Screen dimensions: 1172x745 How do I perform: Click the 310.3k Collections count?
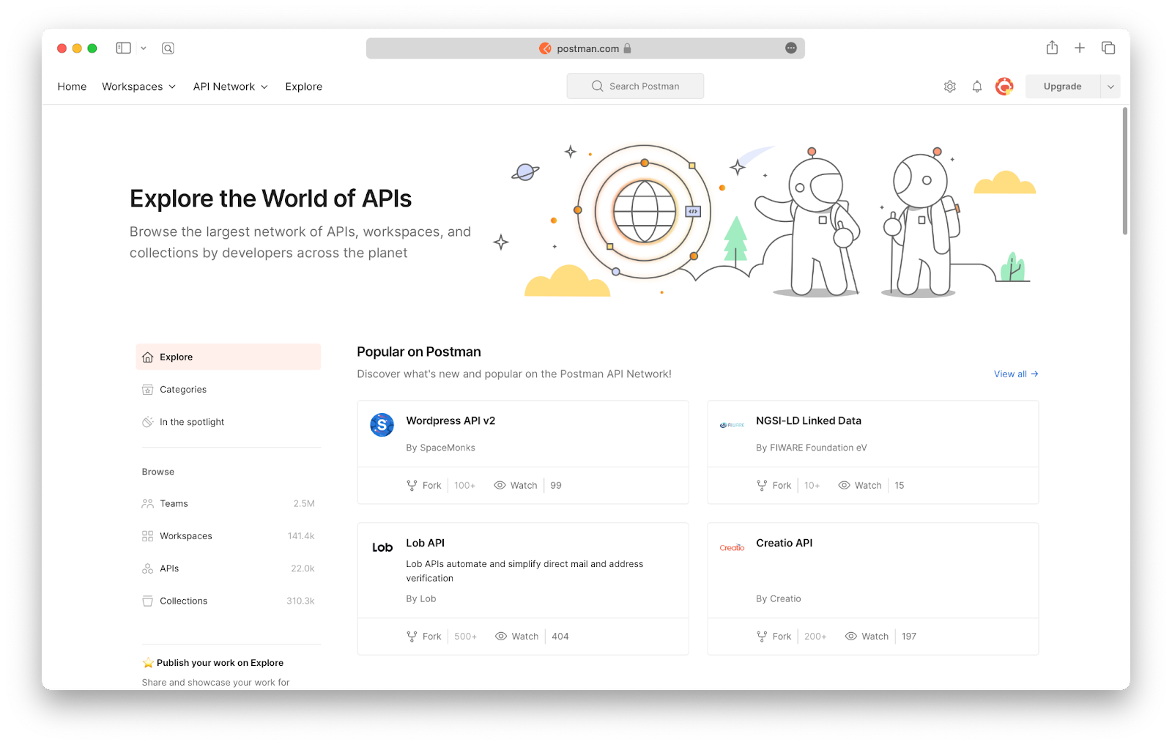(300, 601)
